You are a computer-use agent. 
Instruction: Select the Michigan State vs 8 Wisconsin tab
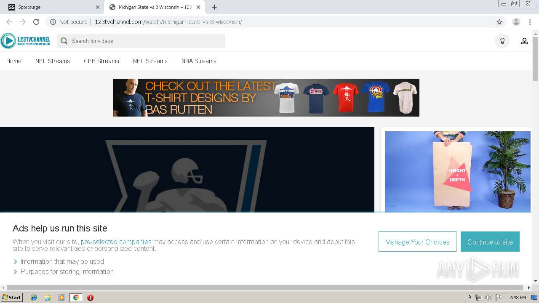pos(155,7)
